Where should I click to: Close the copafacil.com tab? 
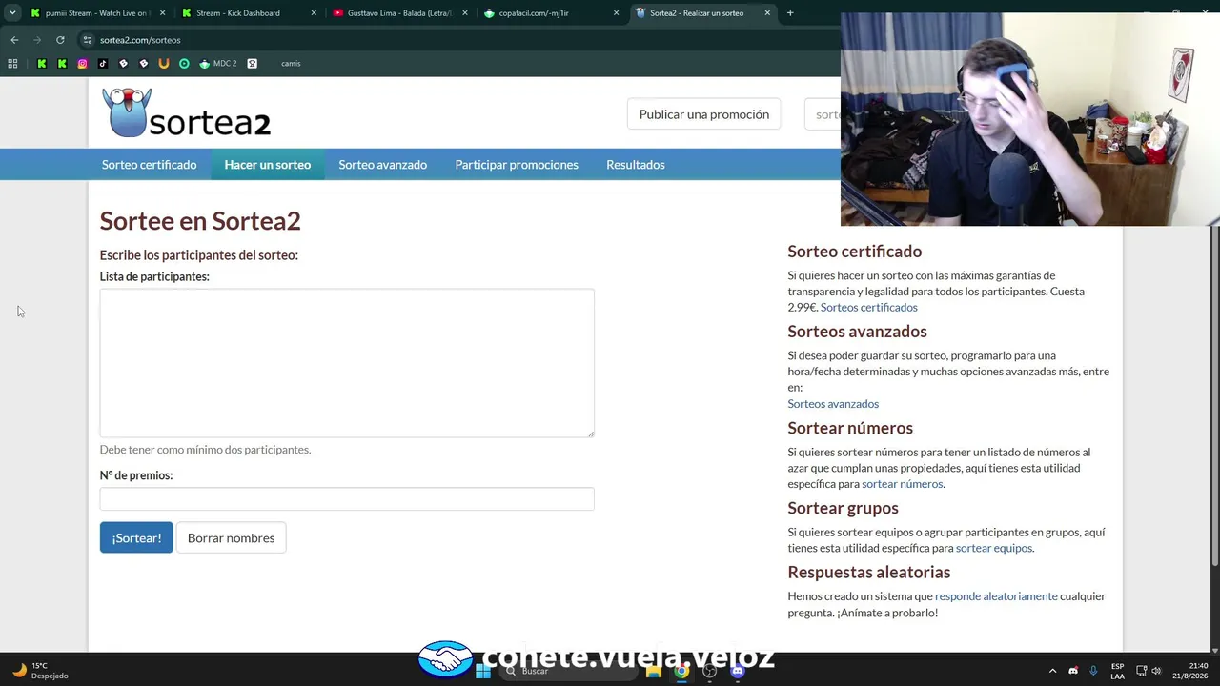click(x=616, y=13)
